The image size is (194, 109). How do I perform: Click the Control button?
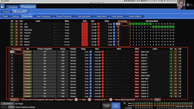(15, 100)
